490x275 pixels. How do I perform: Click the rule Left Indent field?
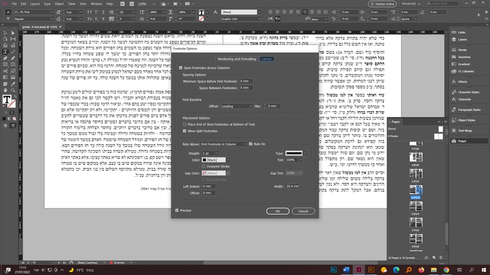(x=208, y=186)
